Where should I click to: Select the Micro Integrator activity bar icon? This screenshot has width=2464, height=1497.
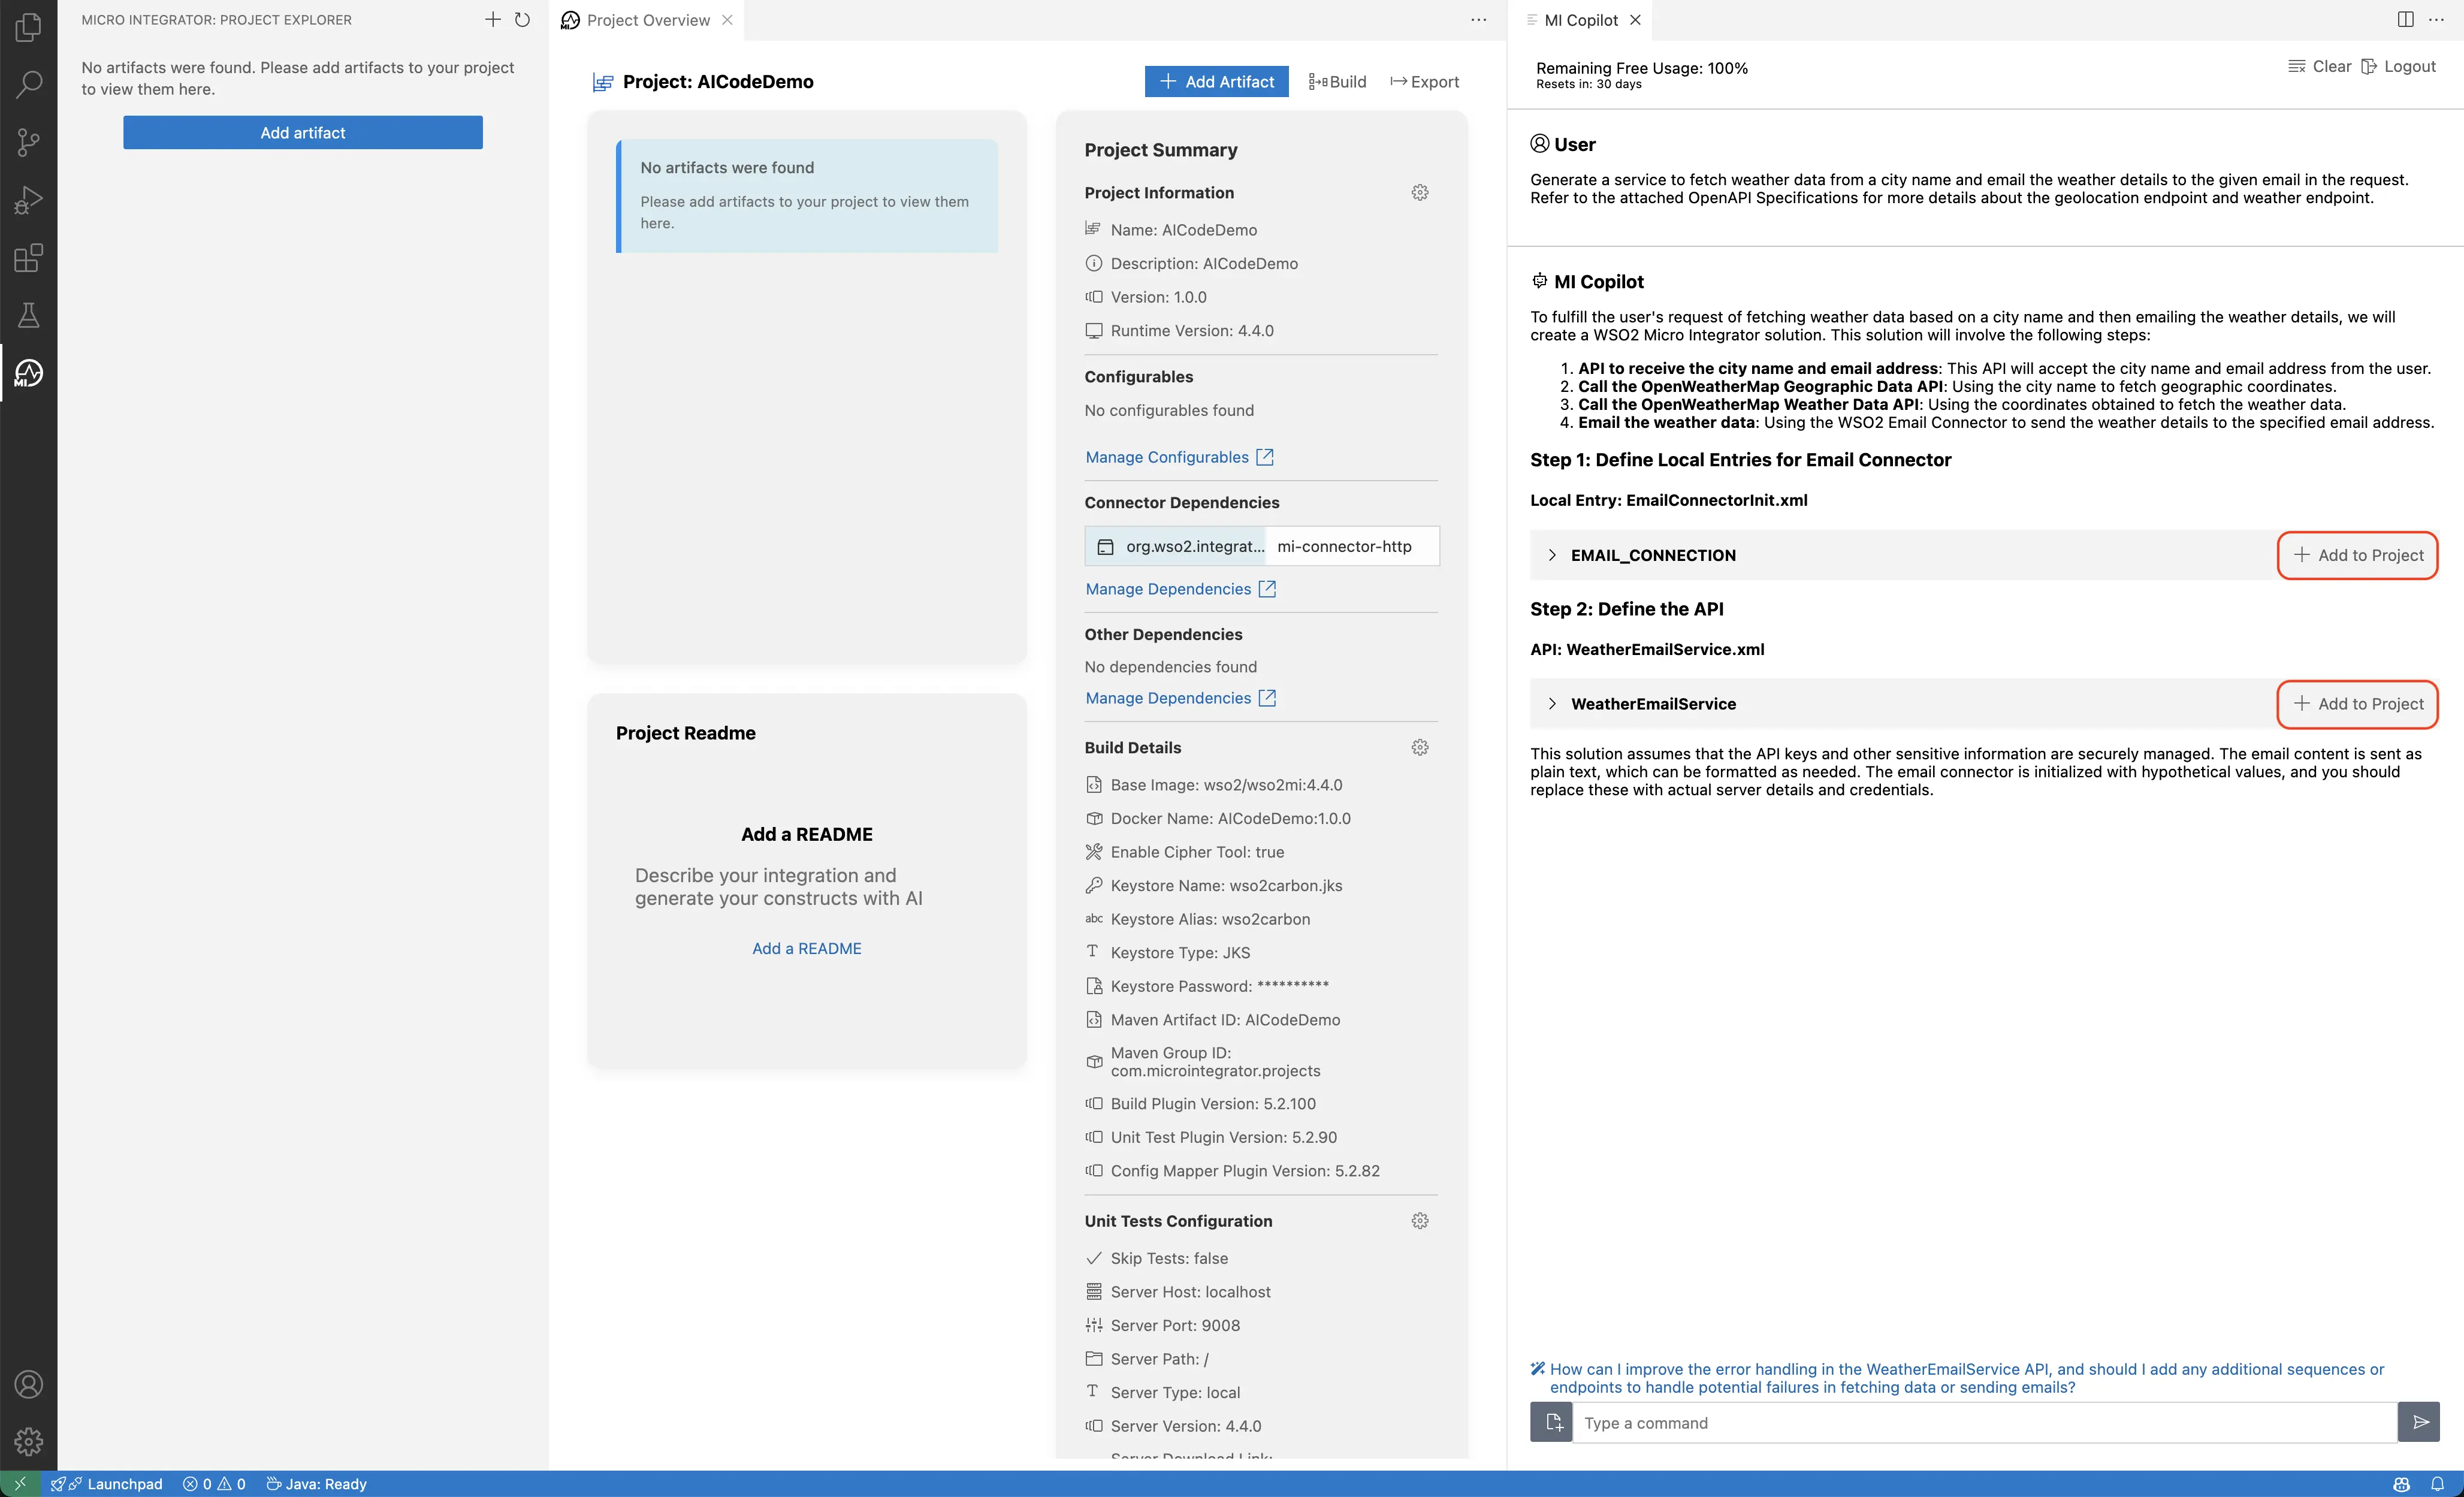pyautogui.click(x=28, y=373)
